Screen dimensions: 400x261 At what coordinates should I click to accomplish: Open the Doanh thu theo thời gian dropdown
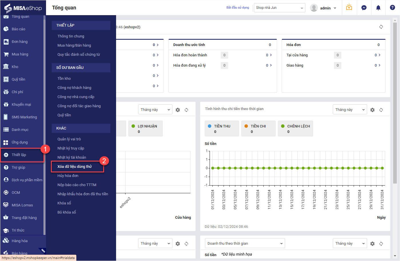(x=245, y=243)
